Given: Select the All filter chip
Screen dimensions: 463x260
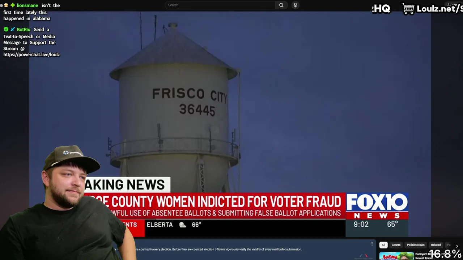Looking at the screenshot, I should 383,245.
